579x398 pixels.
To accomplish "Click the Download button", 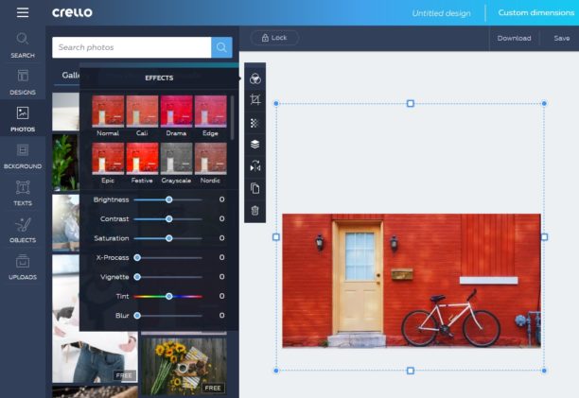I will click(514, 38).
